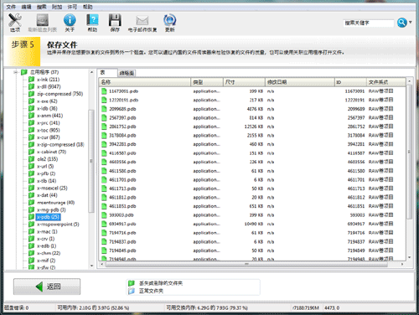This screenshot has height=315, width=419.
Task: Sort by the 尺寸 size column
Action: (x=244, y=82)
